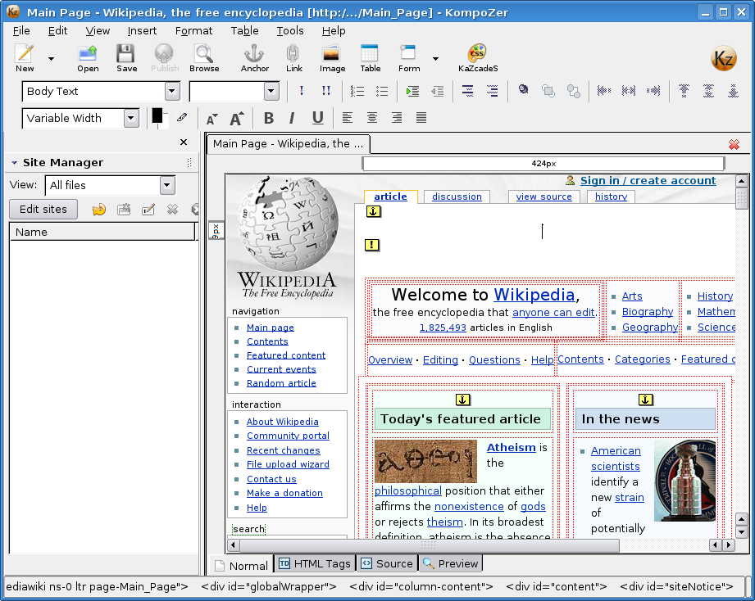Toggle italic text formatting

tap(292, 119)
